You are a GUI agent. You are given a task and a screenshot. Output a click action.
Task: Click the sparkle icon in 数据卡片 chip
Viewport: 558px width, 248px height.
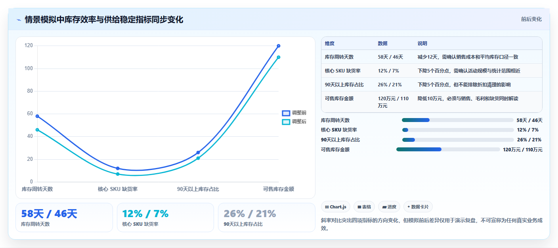point(409,207)
